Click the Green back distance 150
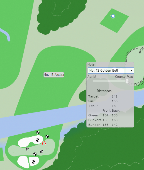144x170 pixels. click(114, 115)
